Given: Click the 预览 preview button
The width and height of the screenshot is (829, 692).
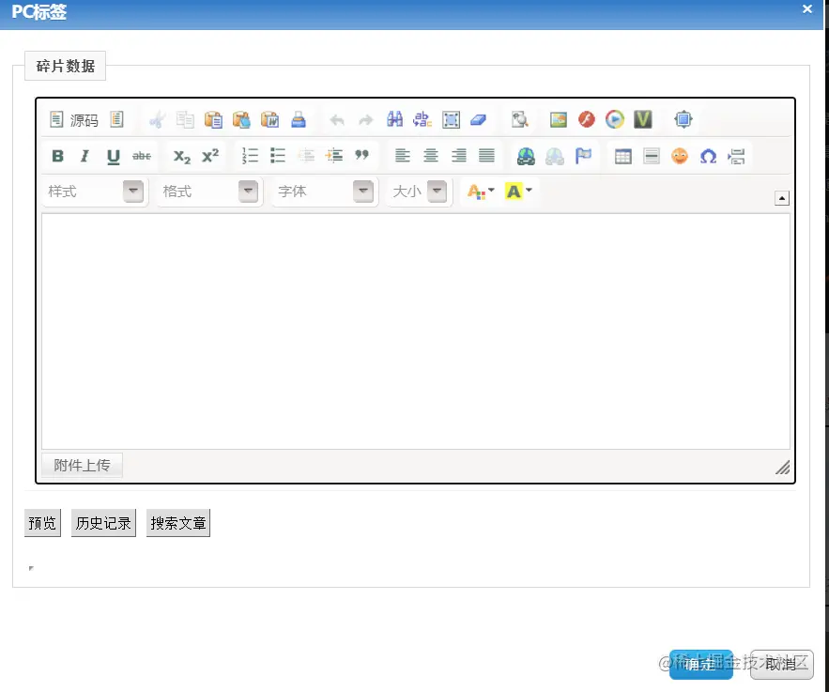Looking at the screenshot, I should coord(42,523).
